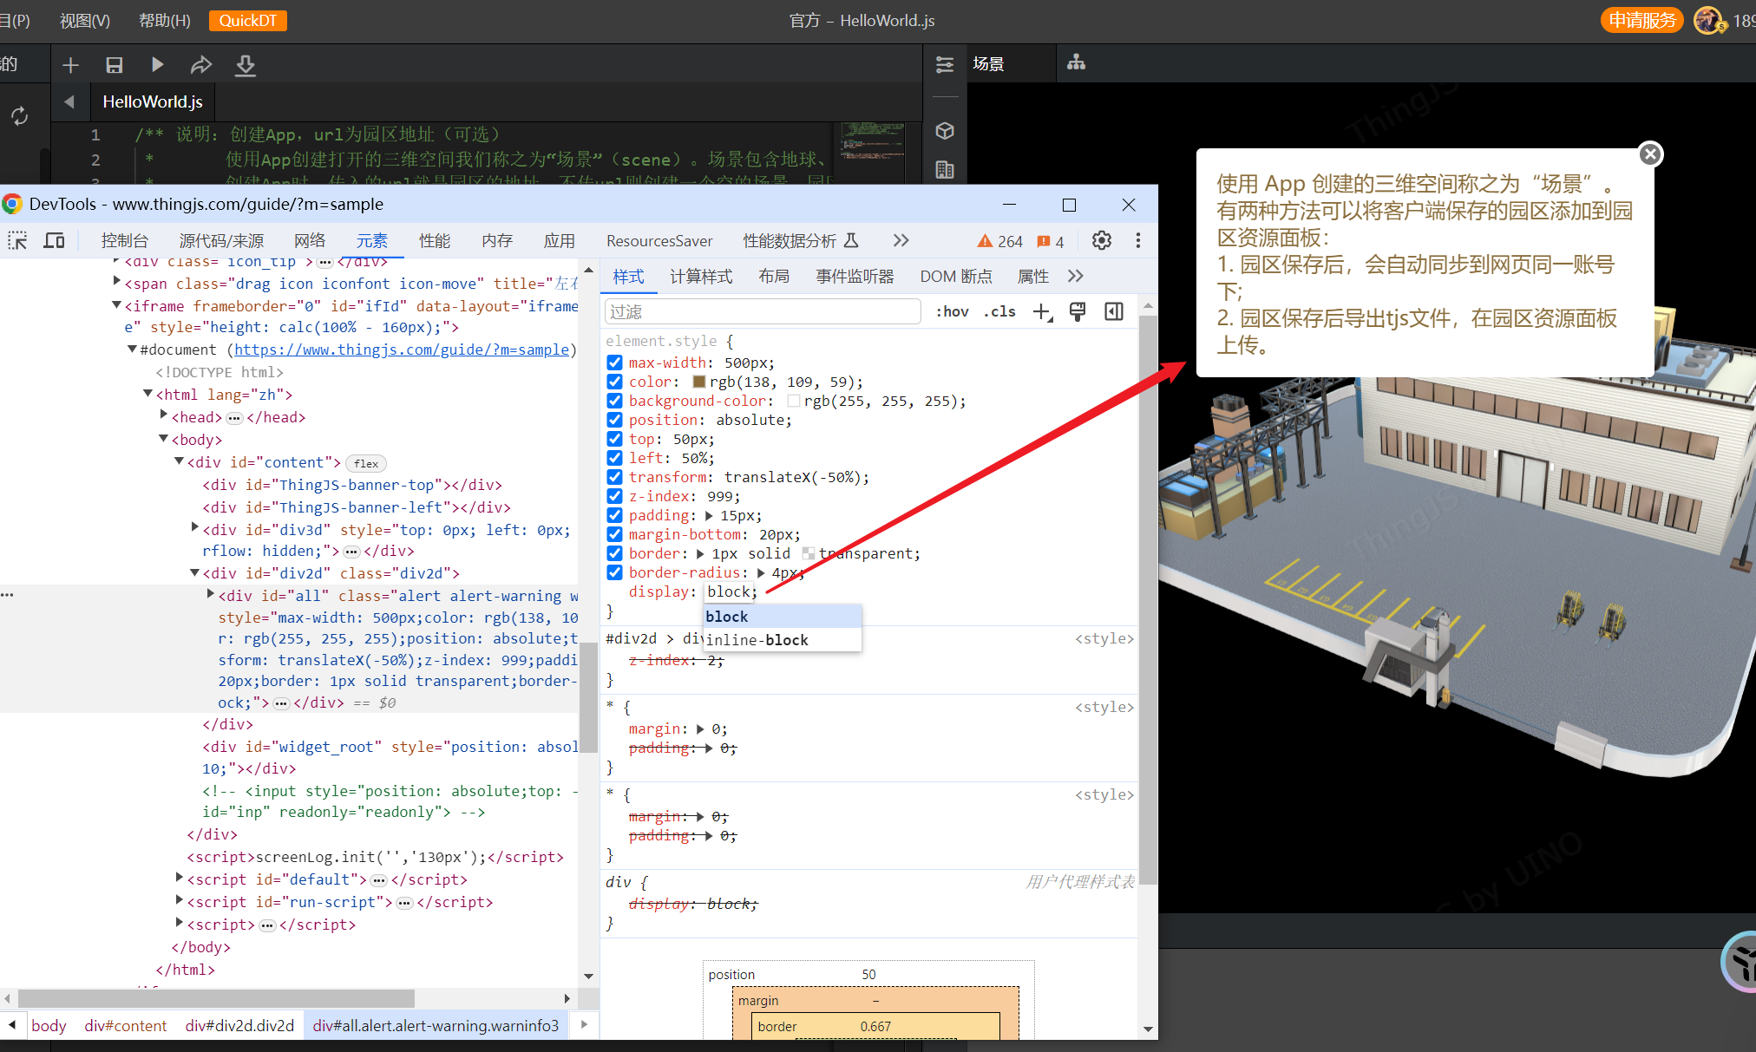
Task: Click the building icon in the sidebar
Action: (945, 170)
